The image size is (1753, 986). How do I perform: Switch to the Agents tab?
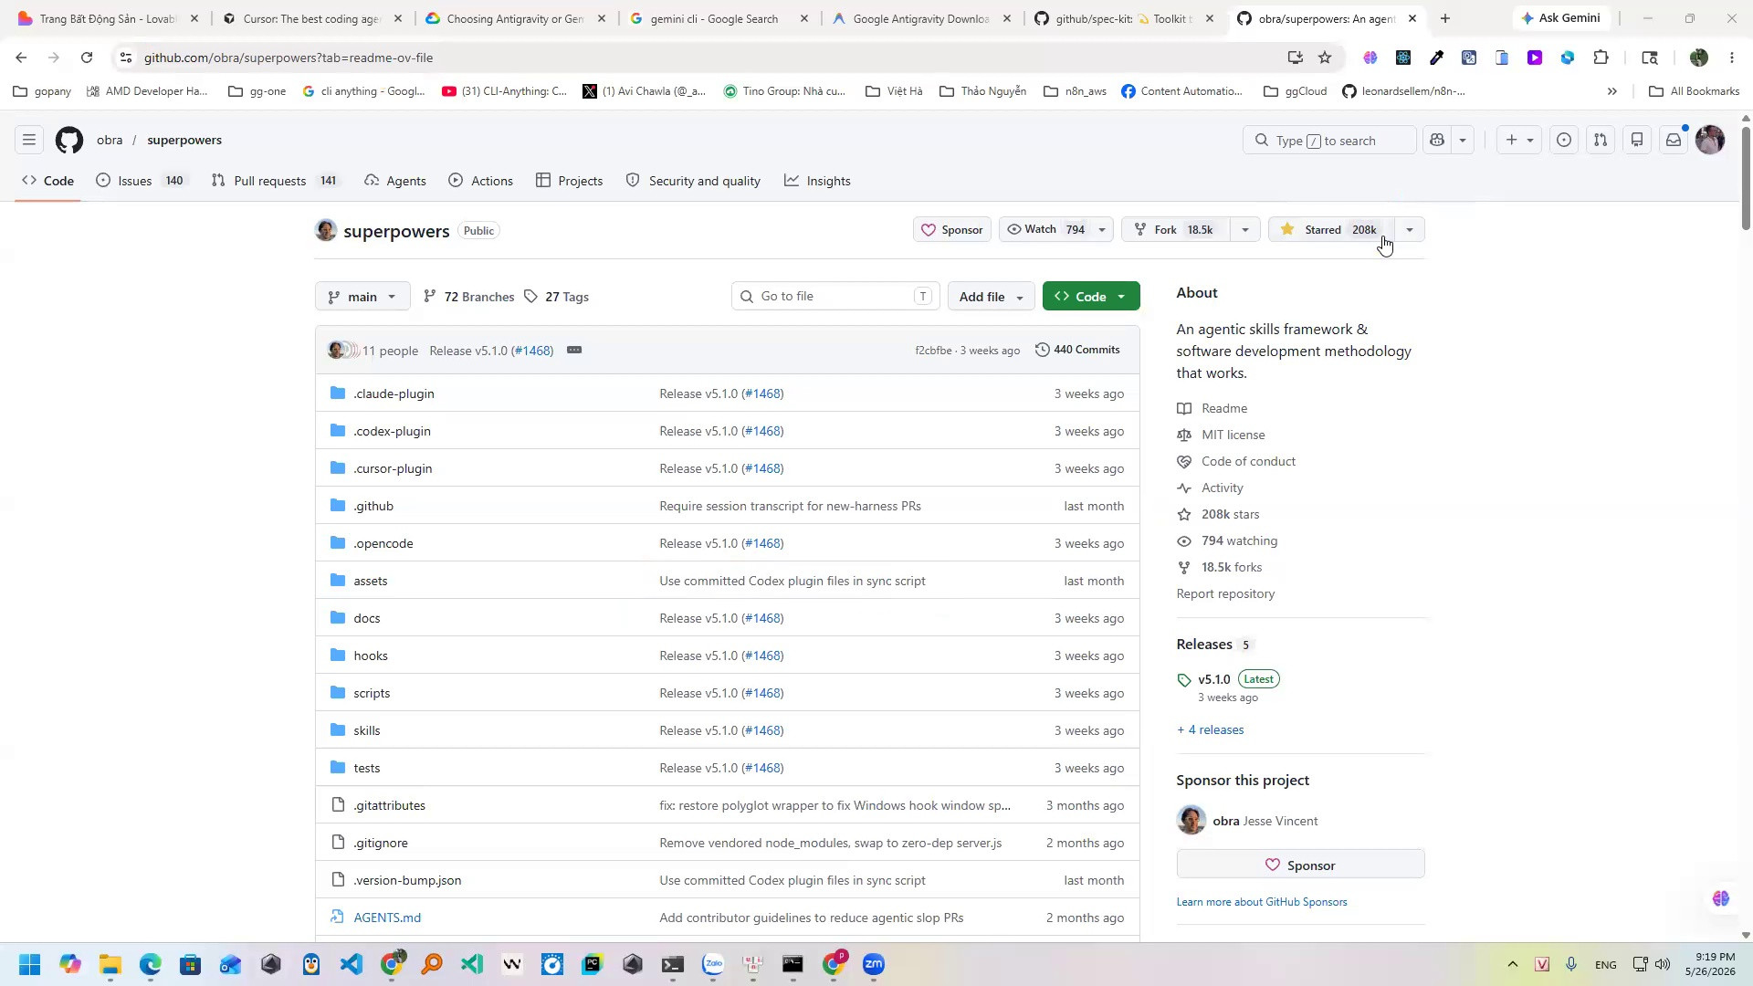[x=395, y=181]
